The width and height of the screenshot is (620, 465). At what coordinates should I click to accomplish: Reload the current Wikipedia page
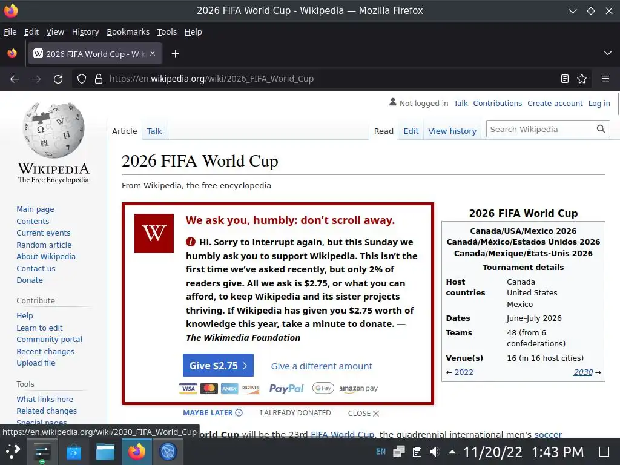click(58, 79)
